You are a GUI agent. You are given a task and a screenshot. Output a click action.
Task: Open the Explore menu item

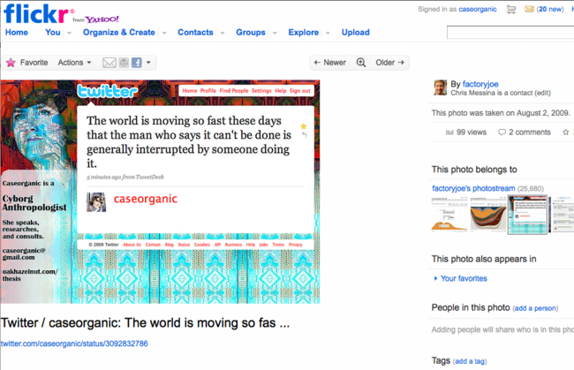pyautogui.click(x=304, y=32)
